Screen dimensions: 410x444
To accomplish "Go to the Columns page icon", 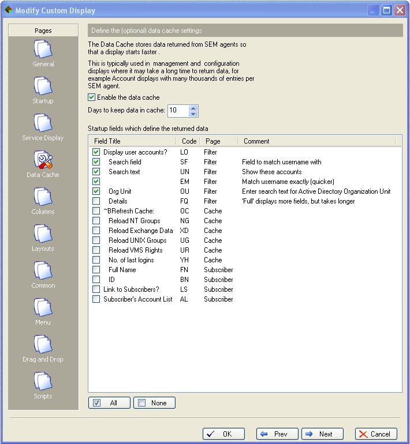I will (x=43, y=197).
